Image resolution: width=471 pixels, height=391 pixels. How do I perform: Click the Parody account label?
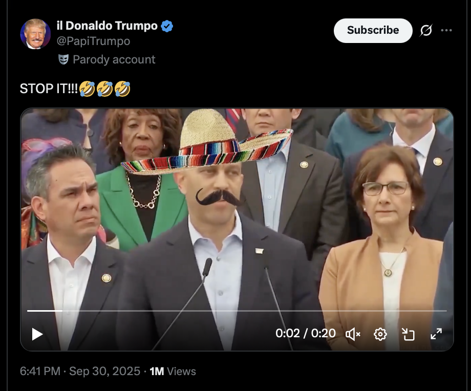pyautogui.click(x=114, y=59)
